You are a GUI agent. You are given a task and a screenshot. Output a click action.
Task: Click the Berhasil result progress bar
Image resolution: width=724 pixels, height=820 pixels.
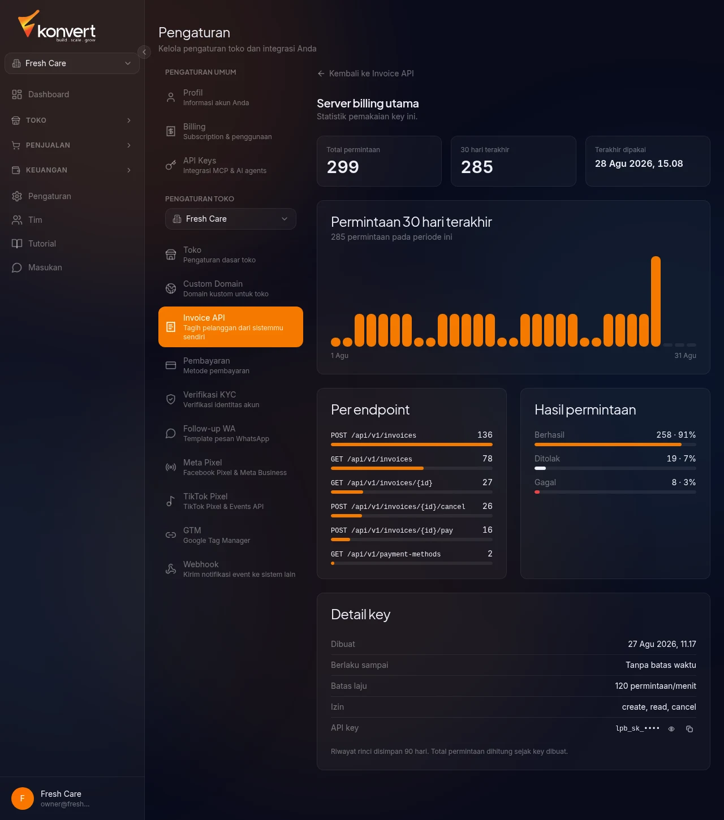click(615, 444)
